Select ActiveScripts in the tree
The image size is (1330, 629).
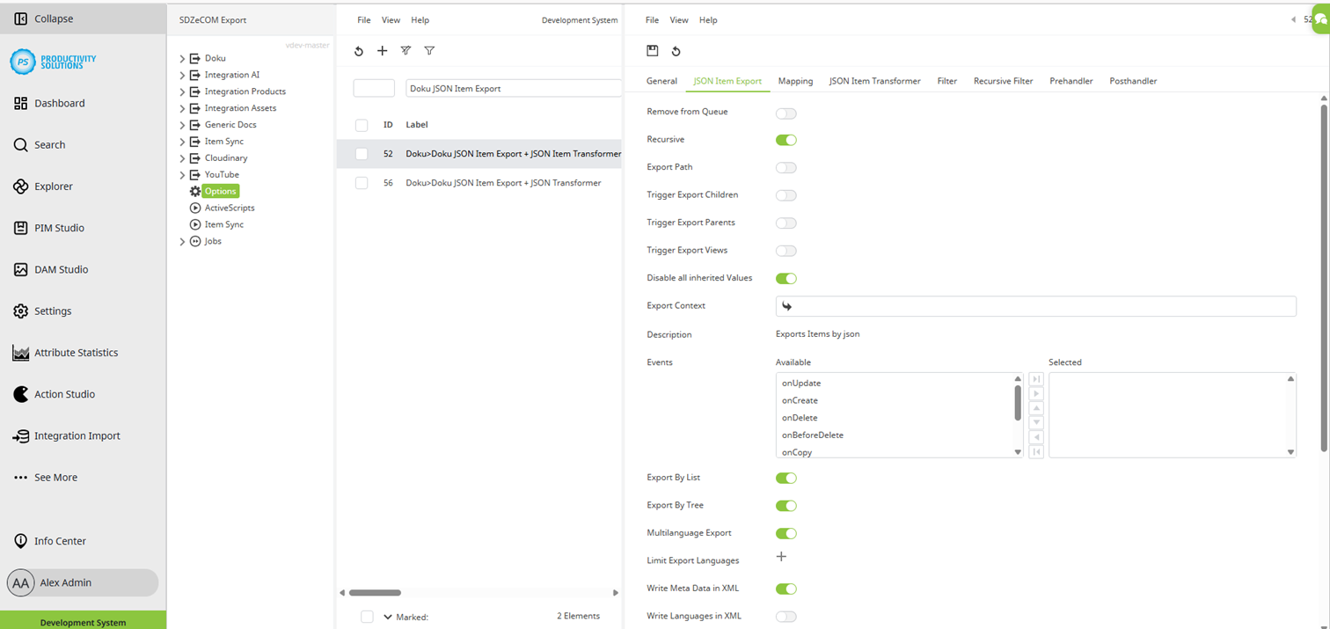tap(230, 208)
